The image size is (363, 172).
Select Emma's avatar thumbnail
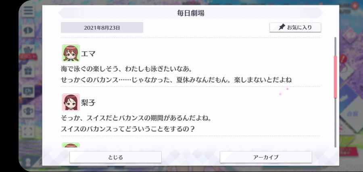71,53
